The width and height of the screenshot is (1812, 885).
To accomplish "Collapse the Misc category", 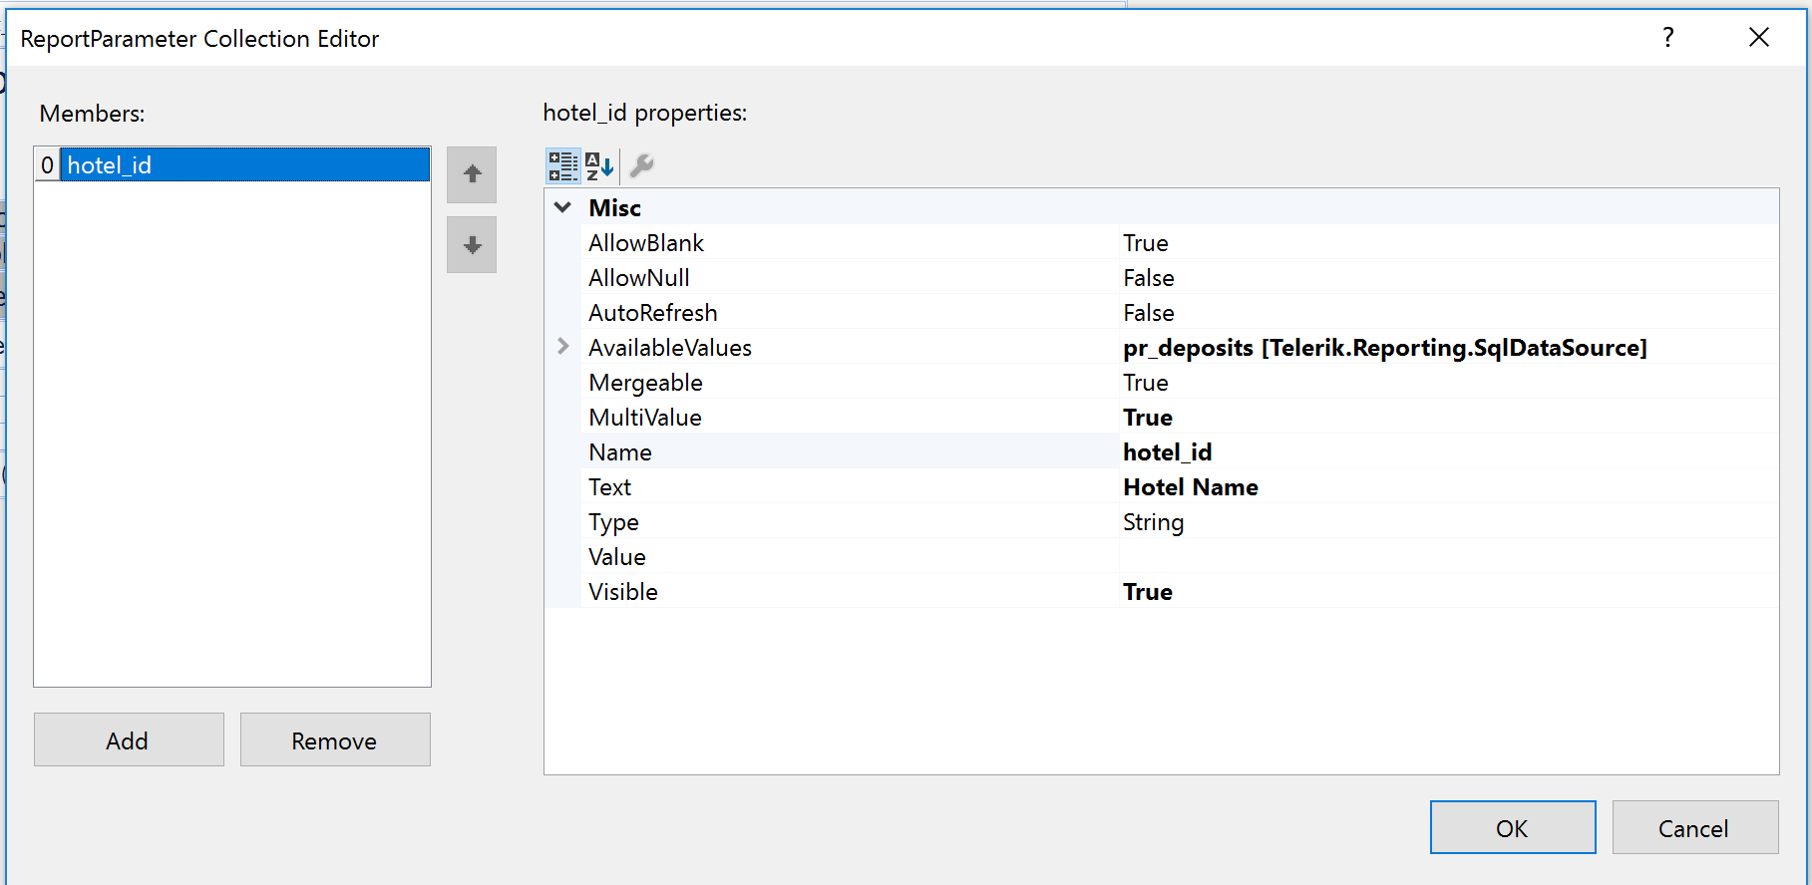I will click(x=563, y=207).
